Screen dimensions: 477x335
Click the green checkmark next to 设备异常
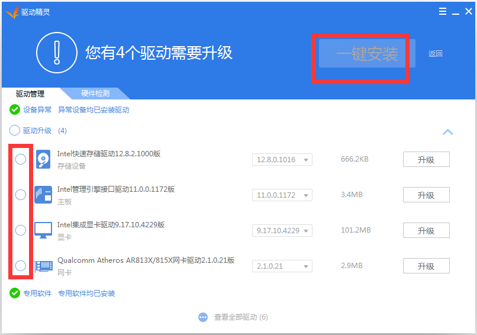15,109
